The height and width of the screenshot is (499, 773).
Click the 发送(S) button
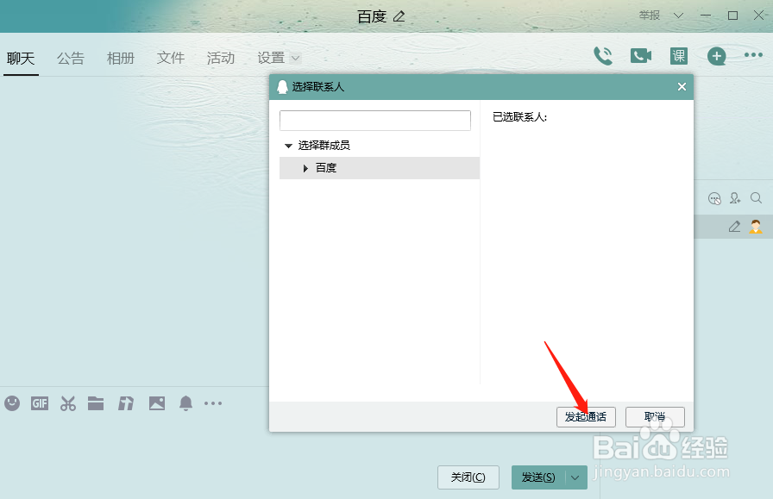[x=538, y=477]
